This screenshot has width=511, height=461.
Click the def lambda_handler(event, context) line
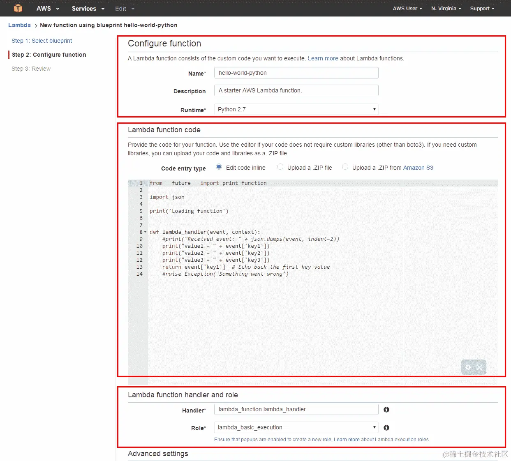(205, 232)
